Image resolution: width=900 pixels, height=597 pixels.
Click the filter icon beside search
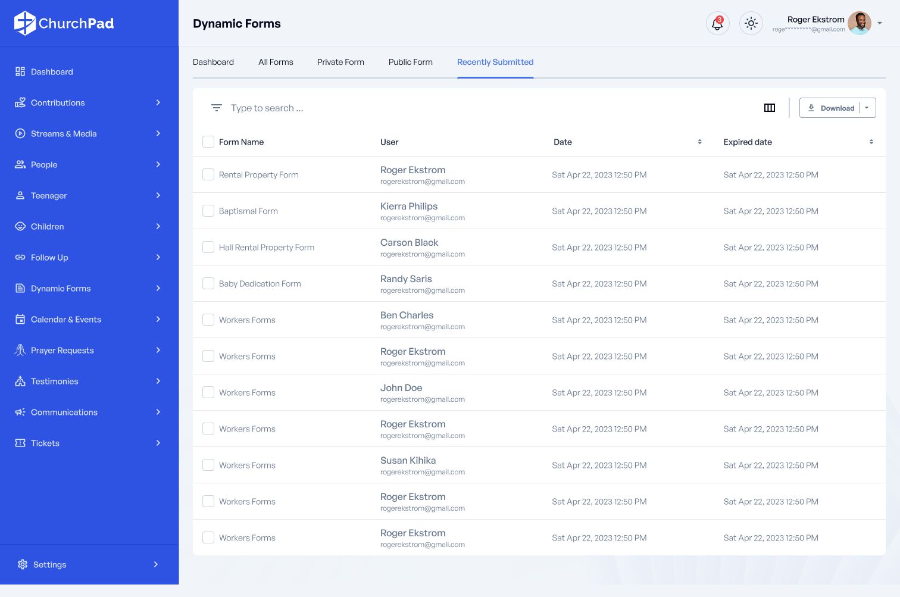click(x=217, y=108)
